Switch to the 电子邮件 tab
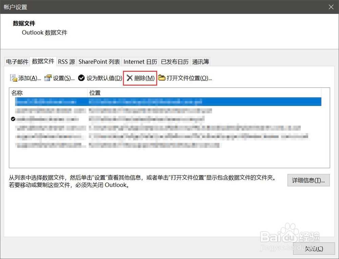 point(17,62)
